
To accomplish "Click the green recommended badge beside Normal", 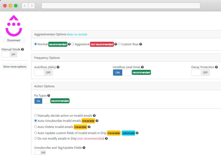I will (58, 44).
